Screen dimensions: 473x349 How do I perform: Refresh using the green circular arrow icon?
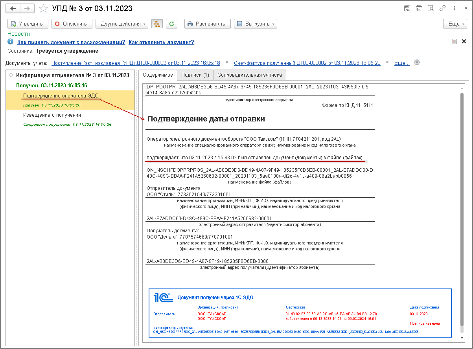[171, 24]
